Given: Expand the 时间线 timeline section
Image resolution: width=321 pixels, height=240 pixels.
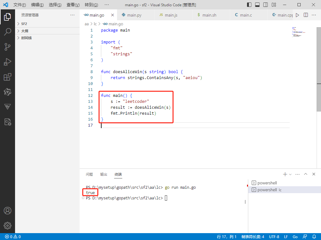Looking at the screenshot, I should pos(47,38).
